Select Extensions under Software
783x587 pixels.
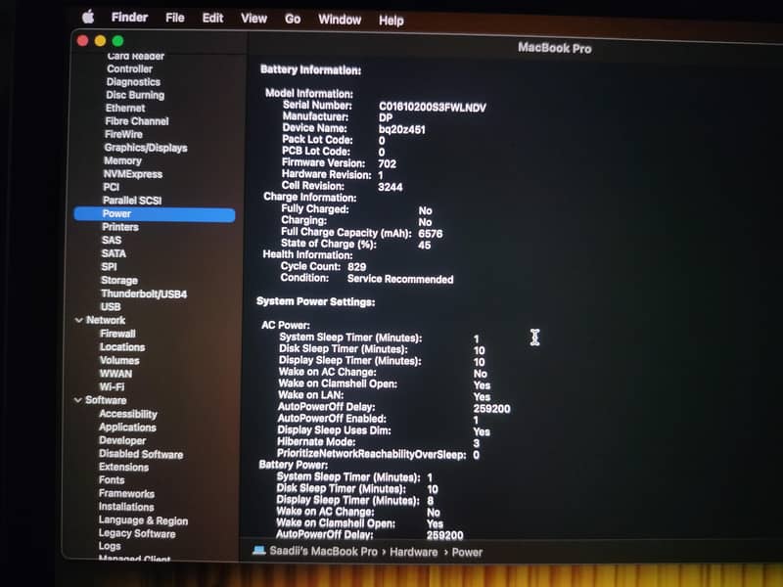(x=124, y=468)
